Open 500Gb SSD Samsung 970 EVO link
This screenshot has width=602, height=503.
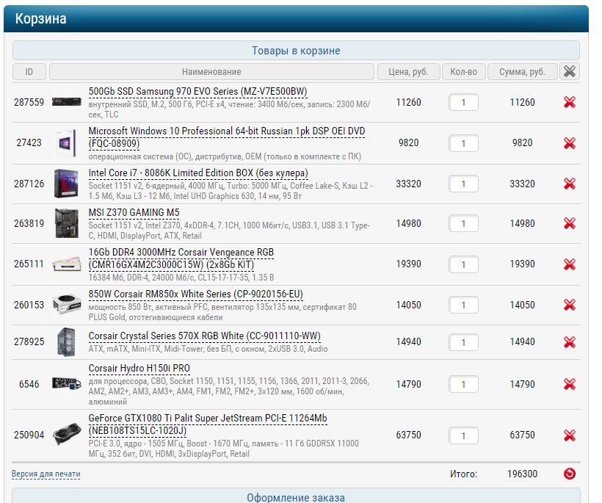tap(197, 92)
